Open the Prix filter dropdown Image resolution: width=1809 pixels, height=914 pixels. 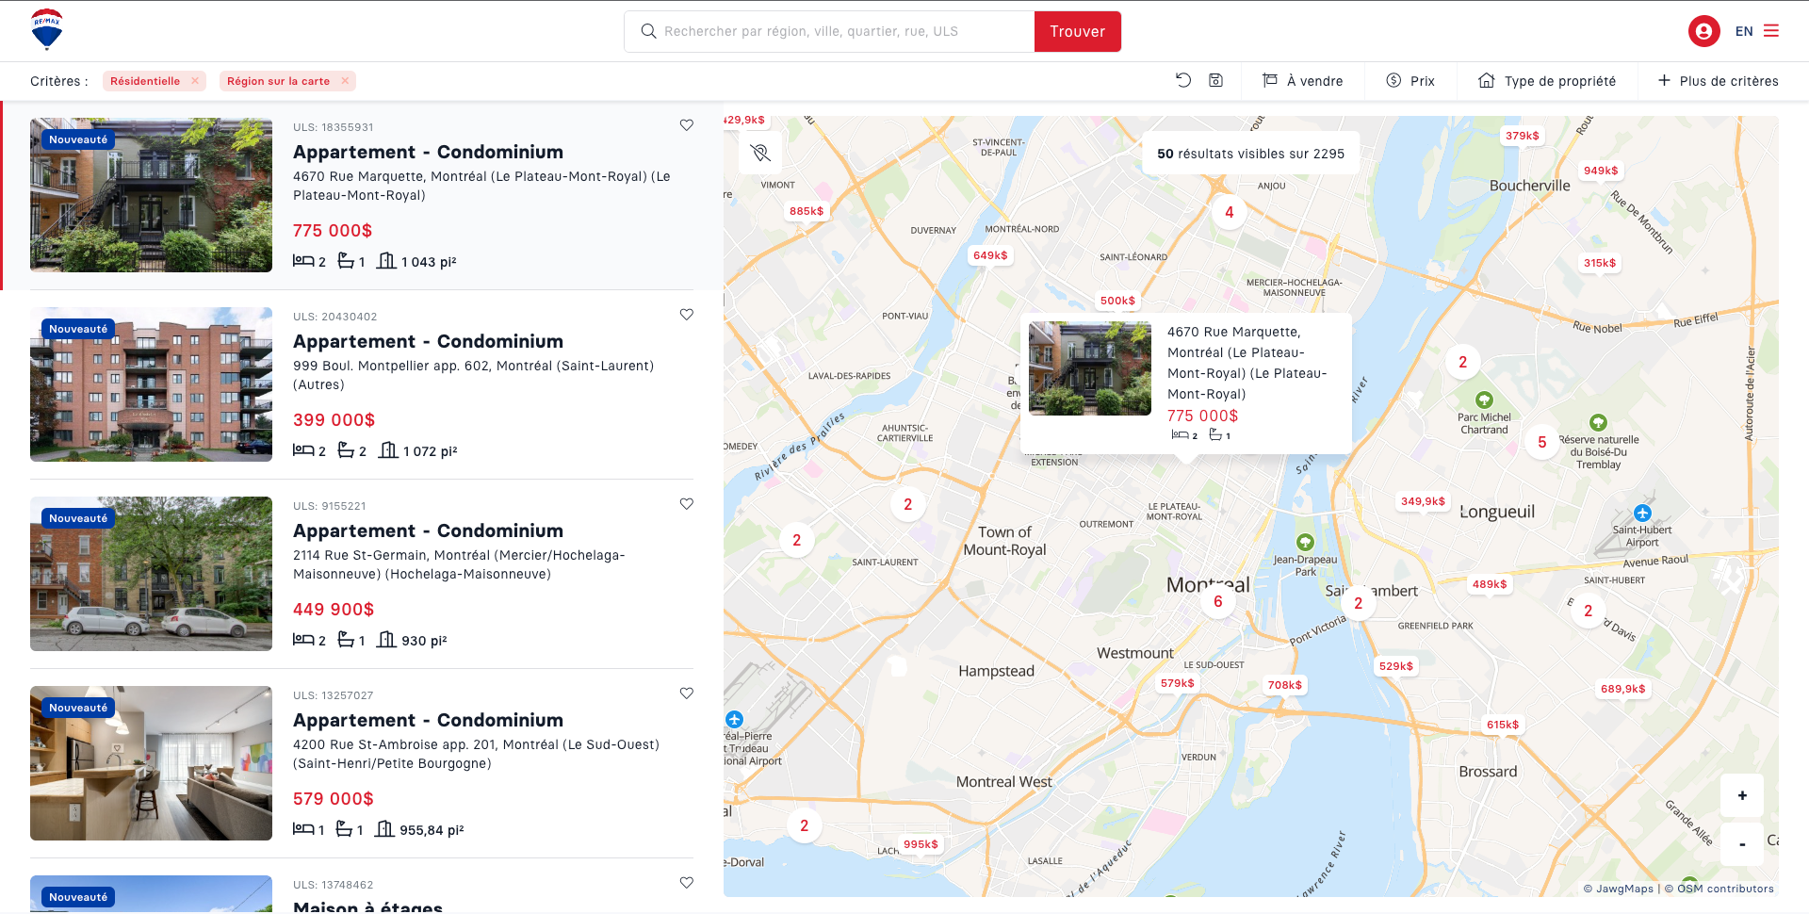click(1410, 81)
